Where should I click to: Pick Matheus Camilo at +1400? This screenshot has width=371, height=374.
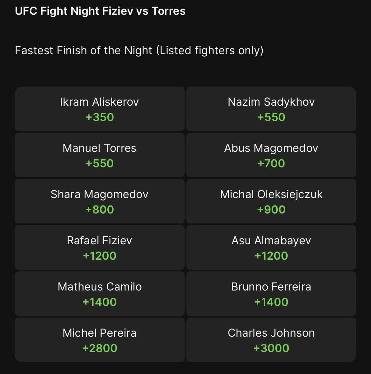point(100,294)
